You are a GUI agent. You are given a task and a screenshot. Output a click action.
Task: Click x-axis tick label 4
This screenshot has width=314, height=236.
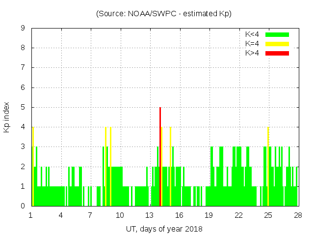61,215
